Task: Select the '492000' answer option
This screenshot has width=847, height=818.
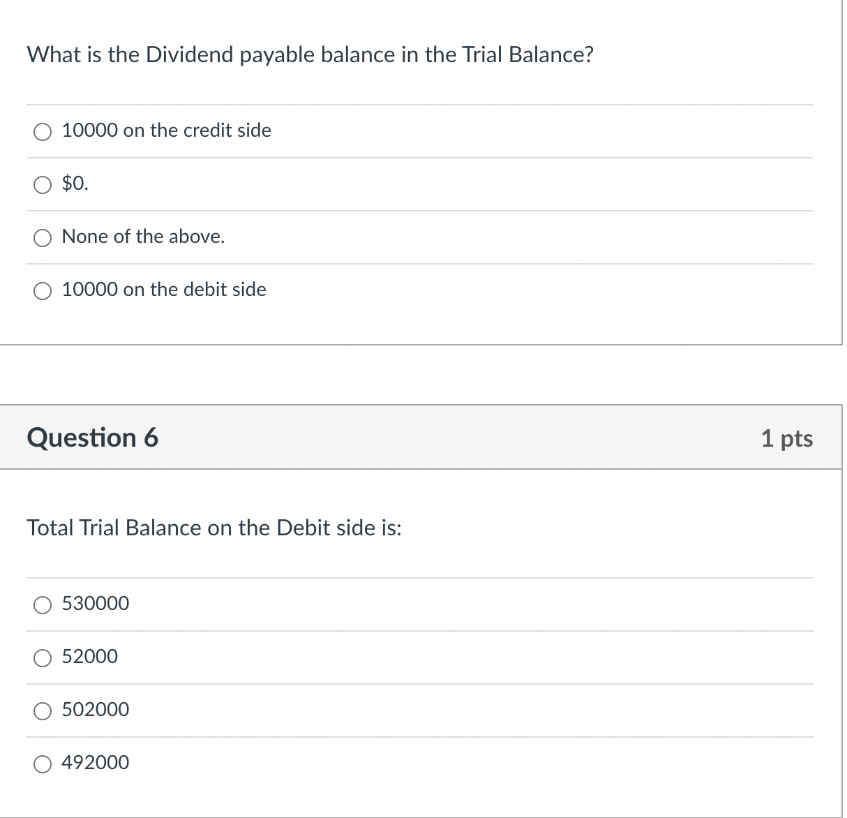Action: pyautogui.click(x=43, y=764)
